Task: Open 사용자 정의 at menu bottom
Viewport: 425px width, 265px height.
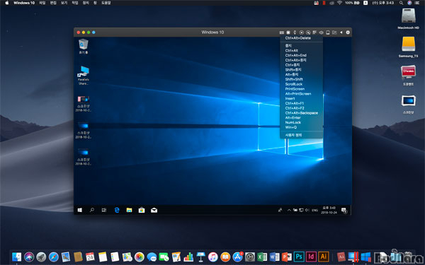Action: (293, 135)
